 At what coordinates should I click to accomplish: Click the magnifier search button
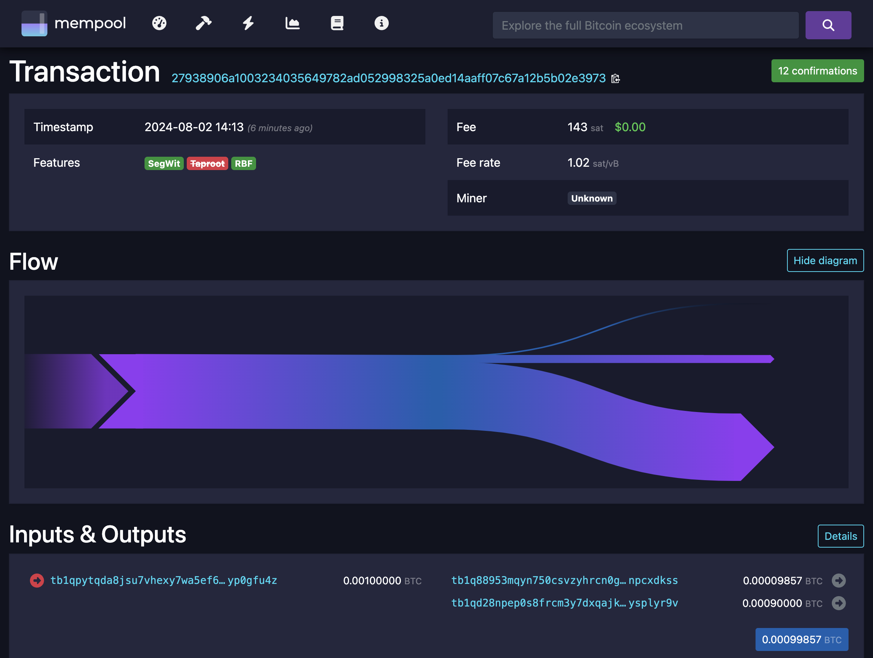click(828, 25)
